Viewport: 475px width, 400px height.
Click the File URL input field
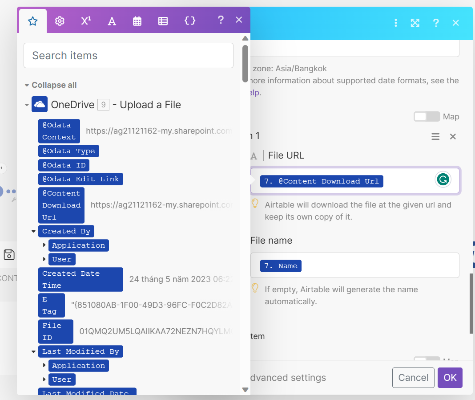click(355, 181)
